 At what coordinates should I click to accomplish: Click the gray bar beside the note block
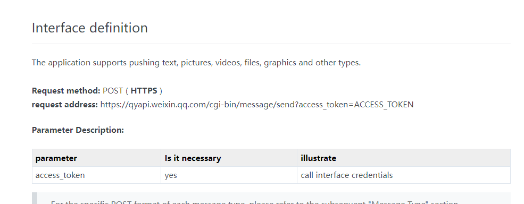[35, 198]
